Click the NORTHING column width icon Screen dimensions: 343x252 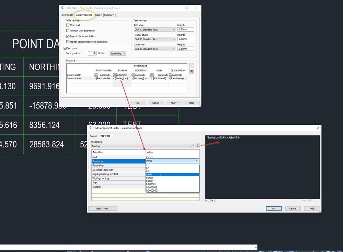(x=133, y=75)
